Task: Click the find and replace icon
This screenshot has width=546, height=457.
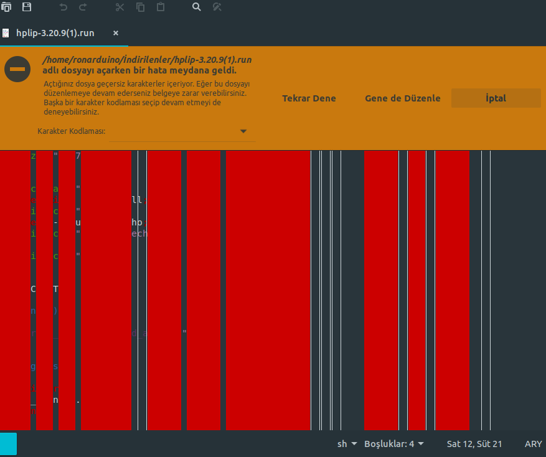Action: point(217,7)
